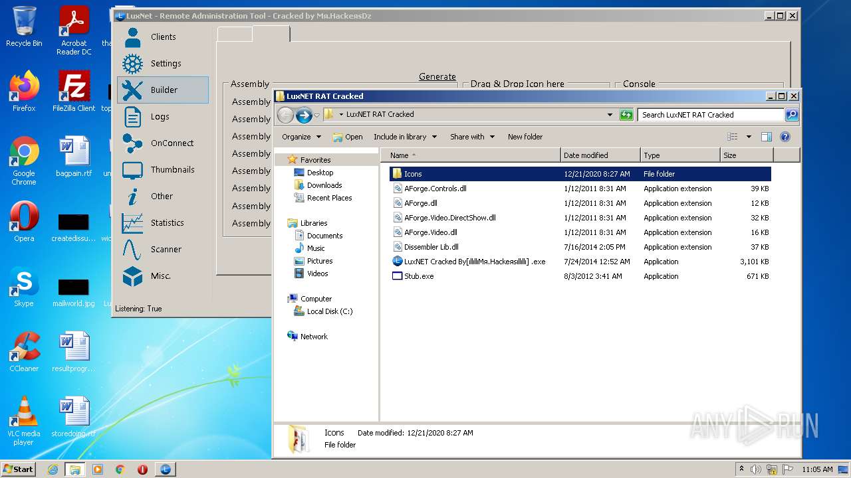Open the Settings gear in LuxNet sidebar
The width and height of the screenshot is (851, 478).
coord(133,64)
